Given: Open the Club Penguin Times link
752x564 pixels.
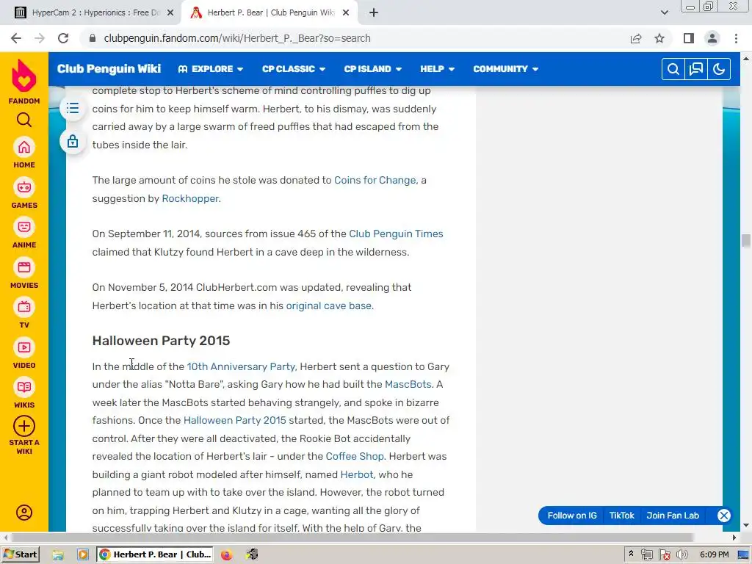Looking at the screenshot, I should click(396, 234).
